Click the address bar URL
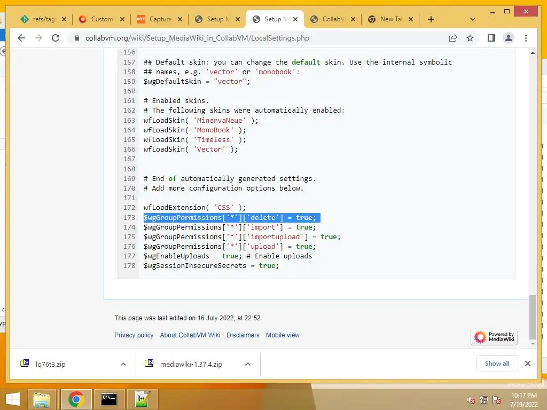The width and height of the screenshot is (547, 410). pyautogui.click(x=197, y=38)
